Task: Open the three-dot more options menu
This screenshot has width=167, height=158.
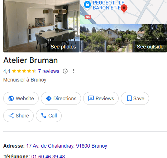Action: tap(74, 71)
